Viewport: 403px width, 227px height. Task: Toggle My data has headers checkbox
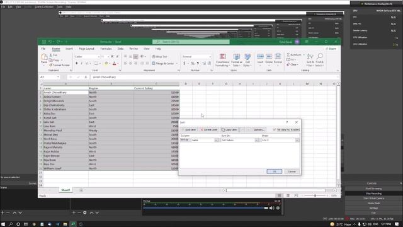click(x=275, y=130)
